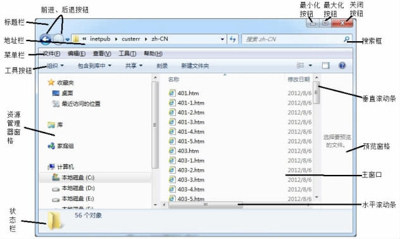Open the 包含到库中 dropdown
400x239 pixels.
pos(94,66)
